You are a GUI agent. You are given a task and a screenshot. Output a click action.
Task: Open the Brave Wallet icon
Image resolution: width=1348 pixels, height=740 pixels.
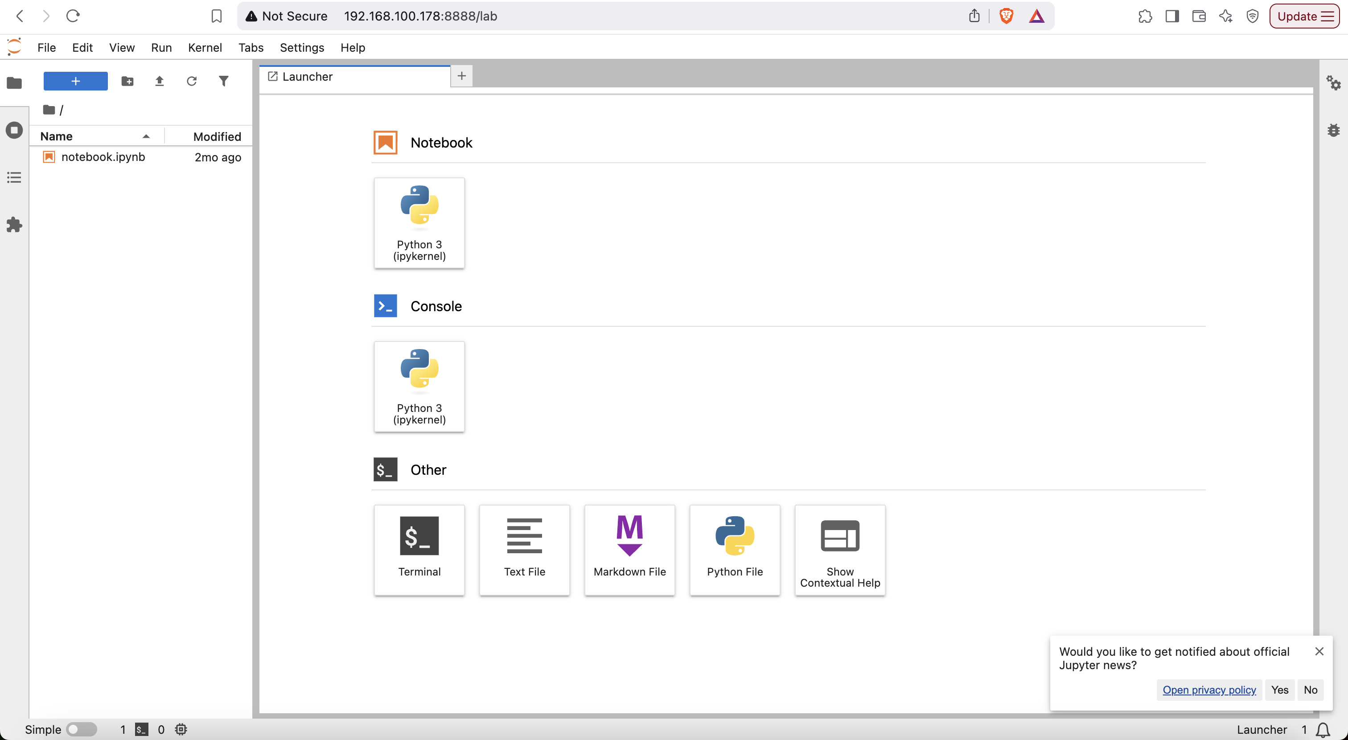pos(1199,16)
